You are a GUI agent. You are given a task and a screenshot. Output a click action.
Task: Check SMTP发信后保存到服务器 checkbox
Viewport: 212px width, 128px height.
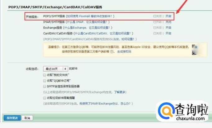pos(44,86)
